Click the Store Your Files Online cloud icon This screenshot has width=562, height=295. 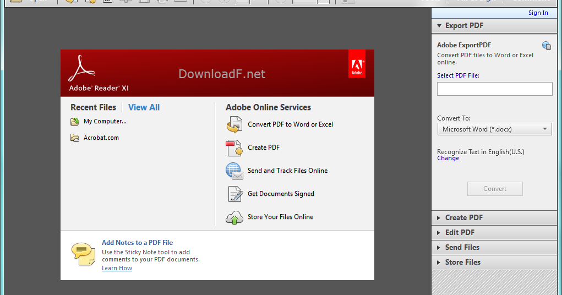click(x=234, y=217)
